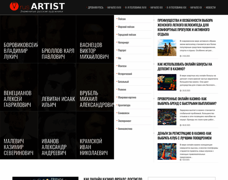Open Венецианов Алексей Гаврилович artist tile

(19, 87)
